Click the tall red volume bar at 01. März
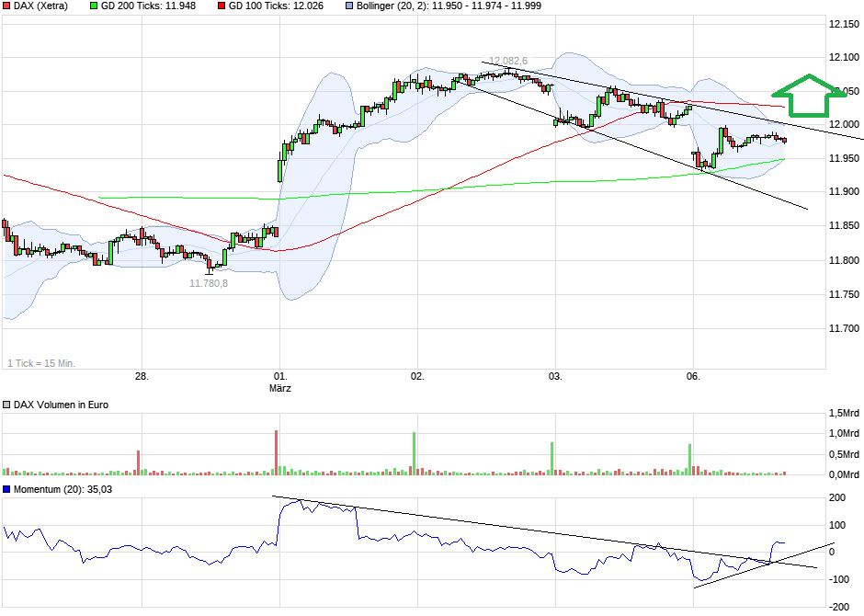 pos(276,452)
